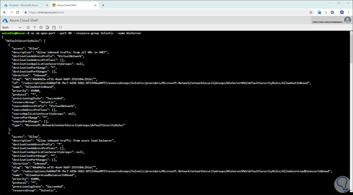Open the curly braces editor icon
The height and width of the screenshot is (195, 353).
tap(60, 27)
